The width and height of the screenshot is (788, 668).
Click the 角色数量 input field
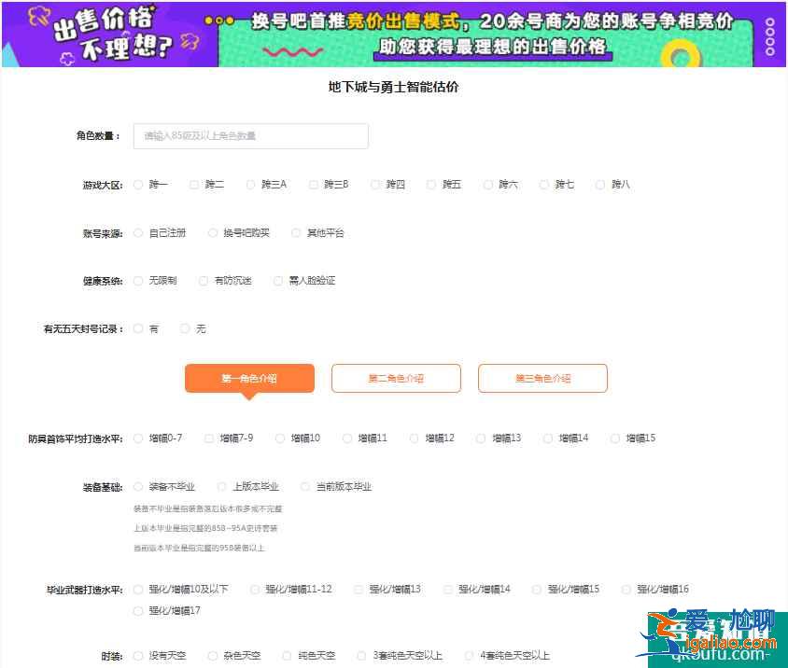(251, 136)
